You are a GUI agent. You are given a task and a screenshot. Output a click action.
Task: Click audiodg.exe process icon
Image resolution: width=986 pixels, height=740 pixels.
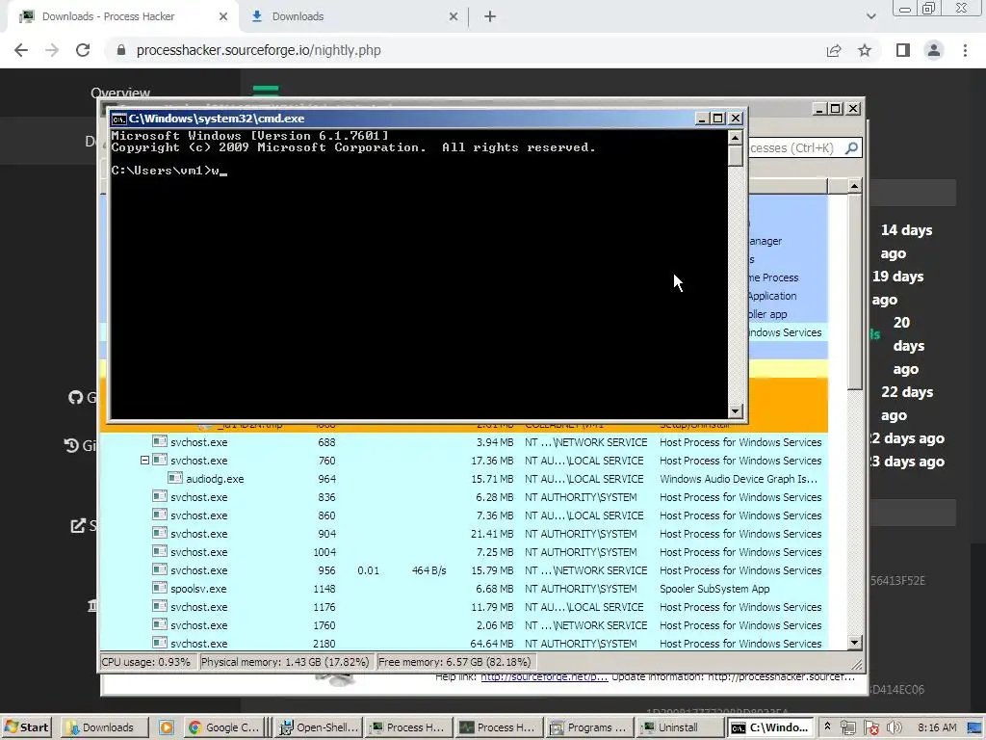tap(175, 478)
